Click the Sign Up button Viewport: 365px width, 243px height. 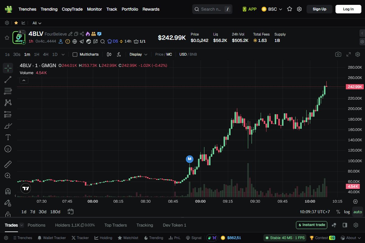click(x=319, y=9)
